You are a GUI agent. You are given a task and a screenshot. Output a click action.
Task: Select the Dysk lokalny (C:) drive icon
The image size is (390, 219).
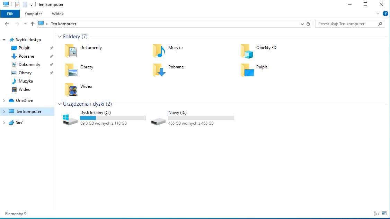point(70,120)
